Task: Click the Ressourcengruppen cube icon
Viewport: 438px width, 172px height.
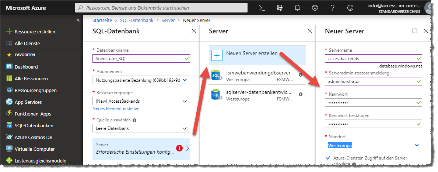Action: pyautogui.click(x=9, y=90)
